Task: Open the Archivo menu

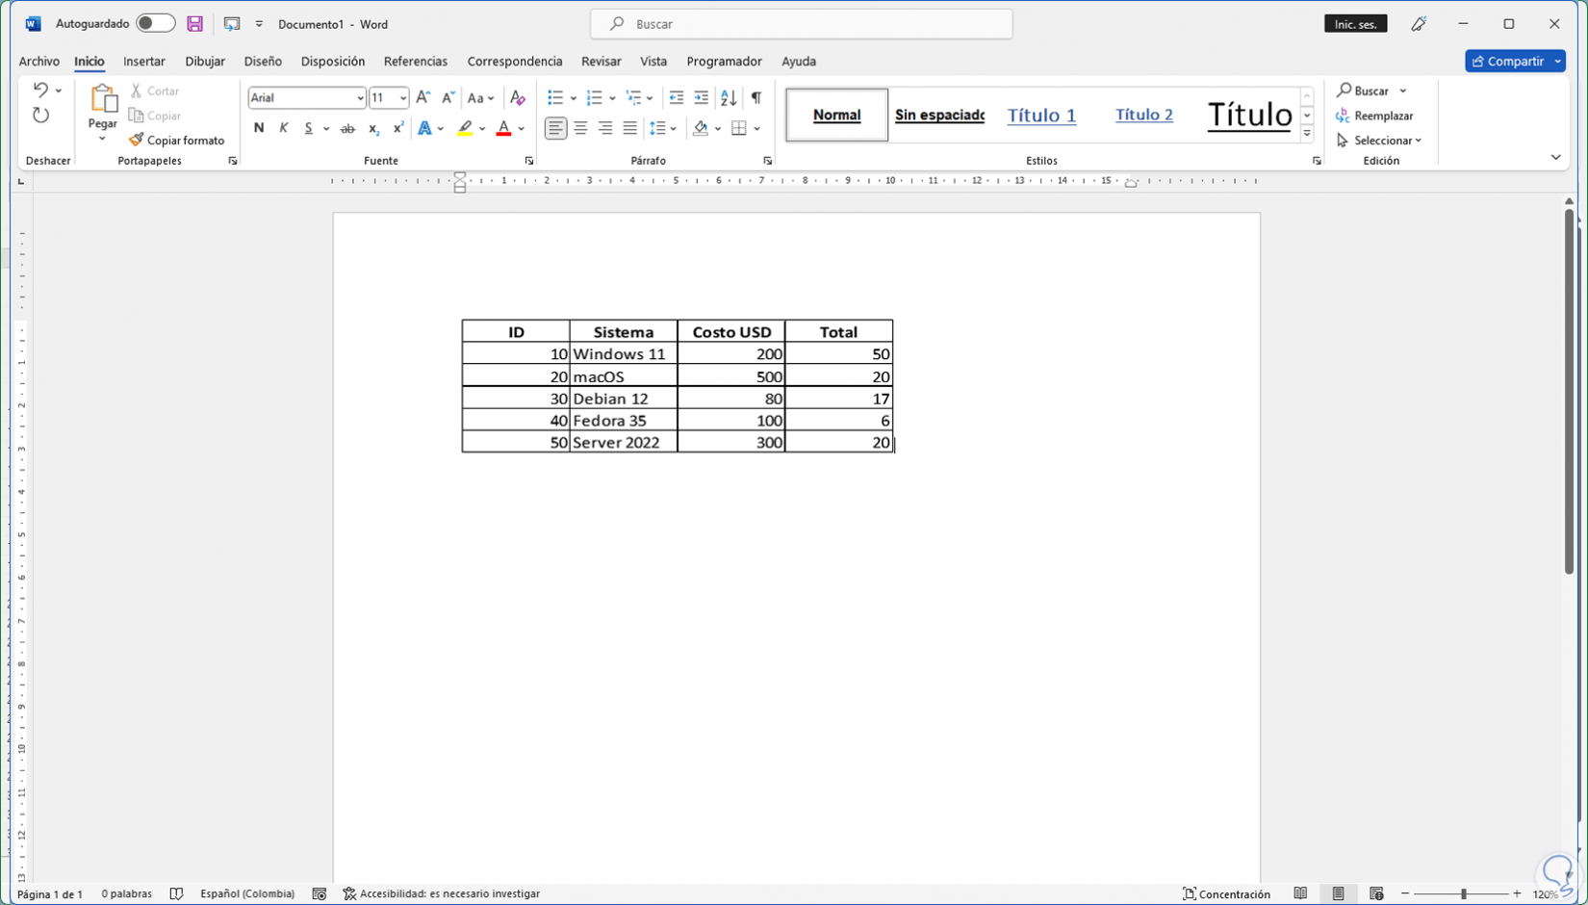Action: pyautogui.click(x=39, y=62)
